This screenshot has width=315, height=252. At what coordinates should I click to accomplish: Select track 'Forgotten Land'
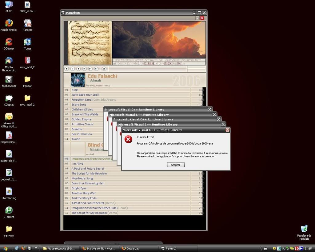[134, 100]
